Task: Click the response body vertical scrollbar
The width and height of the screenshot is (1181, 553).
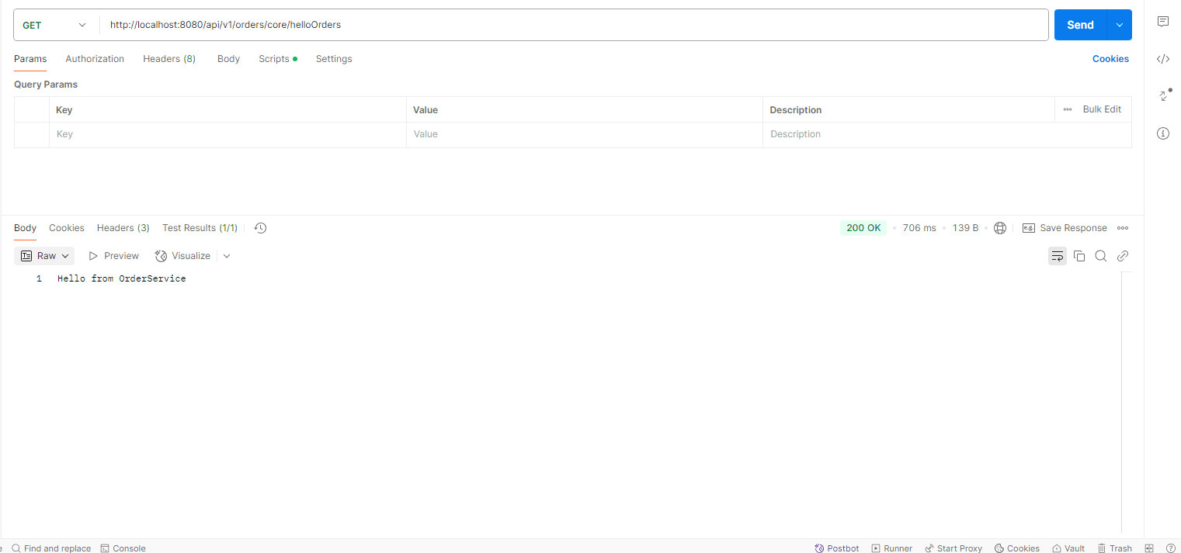Action: point(1127,402)
